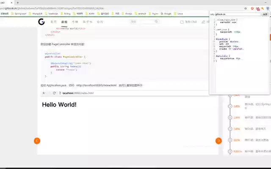Open the Nginx bookmark folder
This screenshot has height=169, width=271.
153,14
